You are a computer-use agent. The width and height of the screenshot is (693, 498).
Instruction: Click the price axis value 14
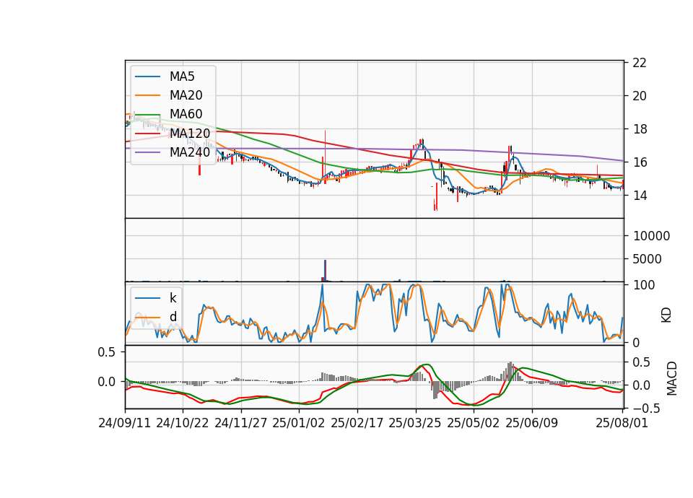click(640, 196)
